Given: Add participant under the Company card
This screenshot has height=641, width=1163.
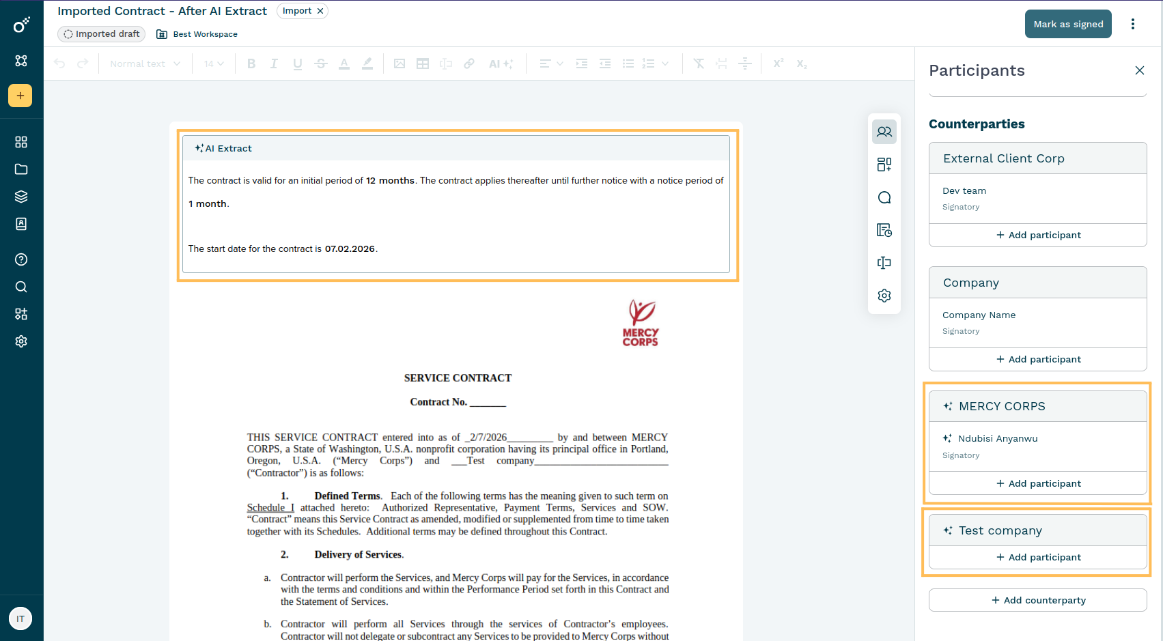Looking at the screenshot, I should coord(1038,359).
